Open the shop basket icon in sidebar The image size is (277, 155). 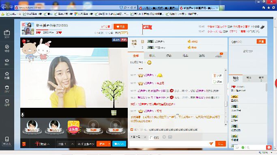(x=7, y=87)
